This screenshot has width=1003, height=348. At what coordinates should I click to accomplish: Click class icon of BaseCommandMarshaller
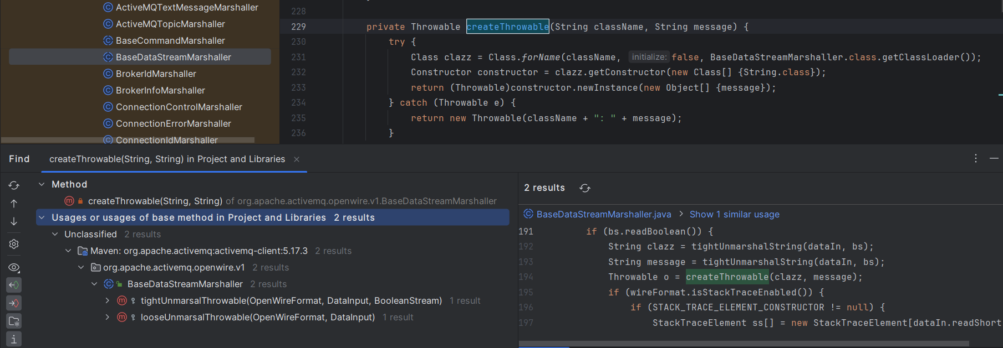108,40
